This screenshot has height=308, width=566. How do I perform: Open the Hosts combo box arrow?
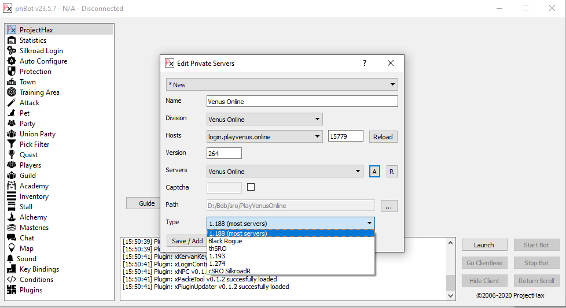(317, 137)
